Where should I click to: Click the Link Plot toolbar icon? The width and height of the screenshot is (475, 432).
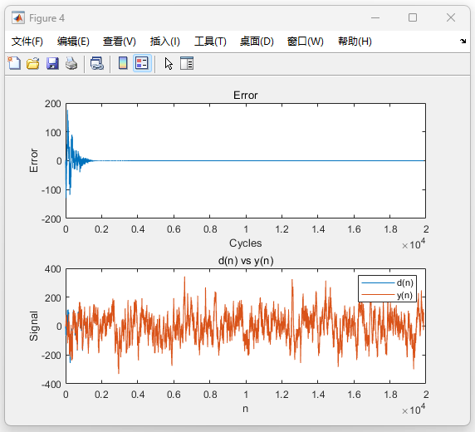[x=97, y=63]
